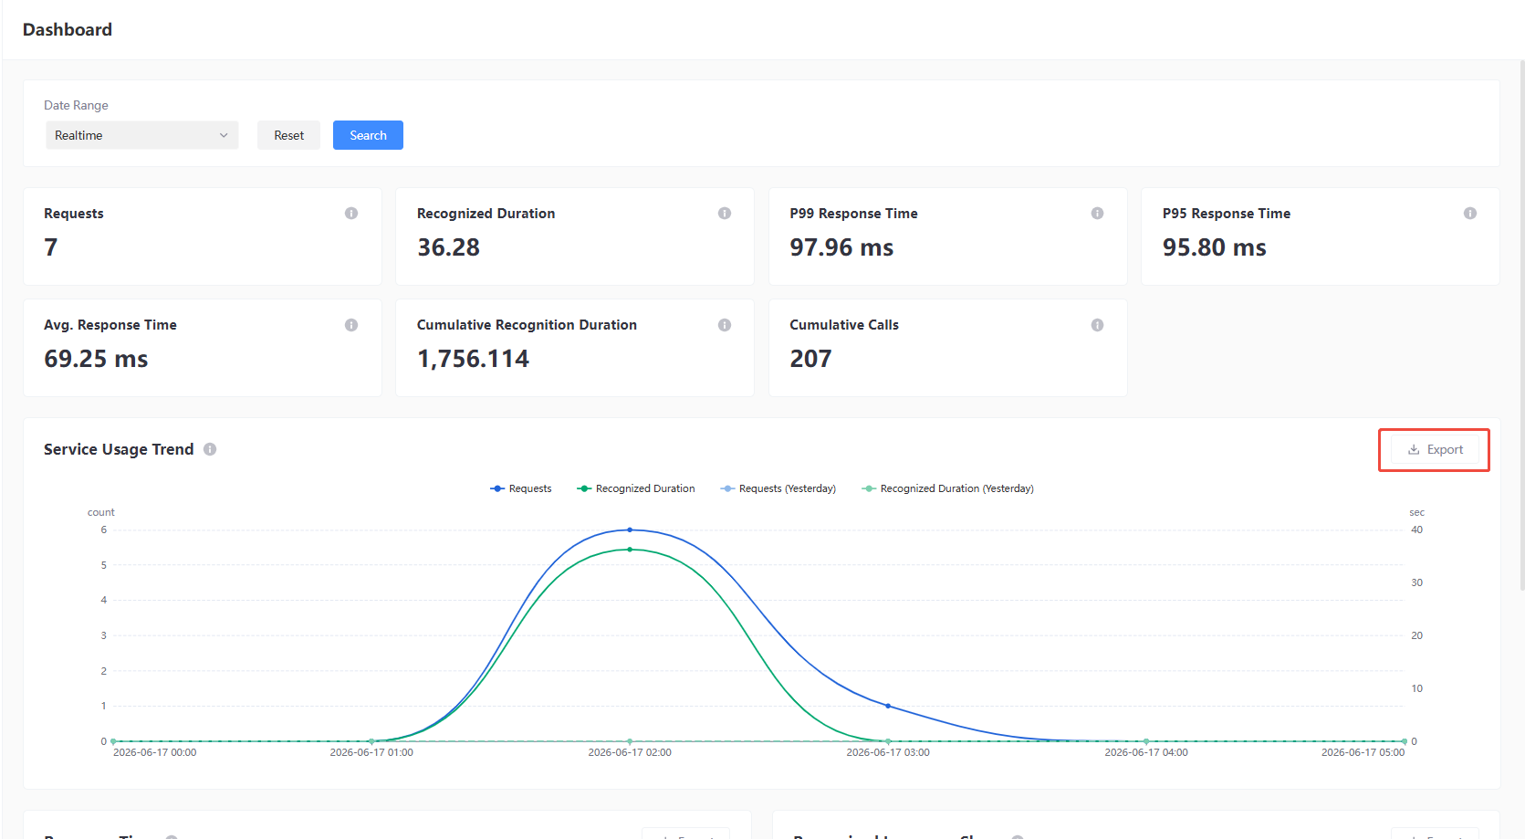Click the Dashboard page title
Screen dimensions: 1525x839
68,29
